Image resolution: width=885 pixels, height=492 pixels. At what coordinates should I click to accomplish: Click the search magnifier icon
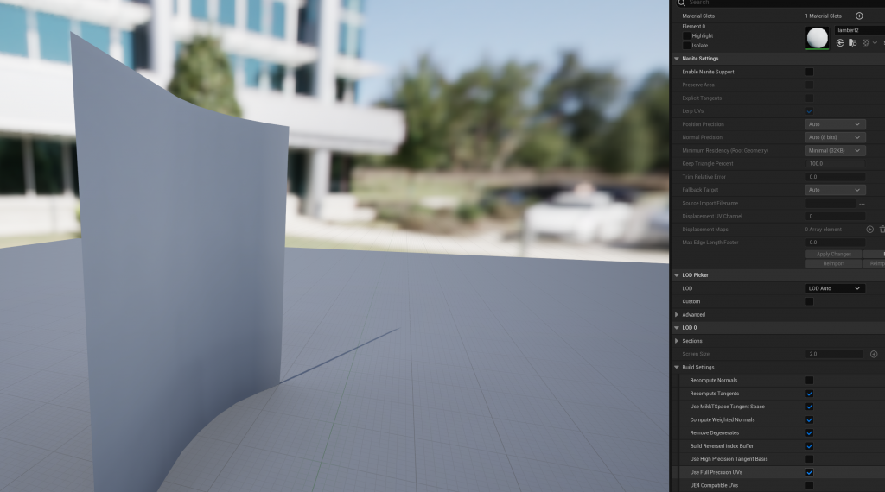[x=681, y=3]
